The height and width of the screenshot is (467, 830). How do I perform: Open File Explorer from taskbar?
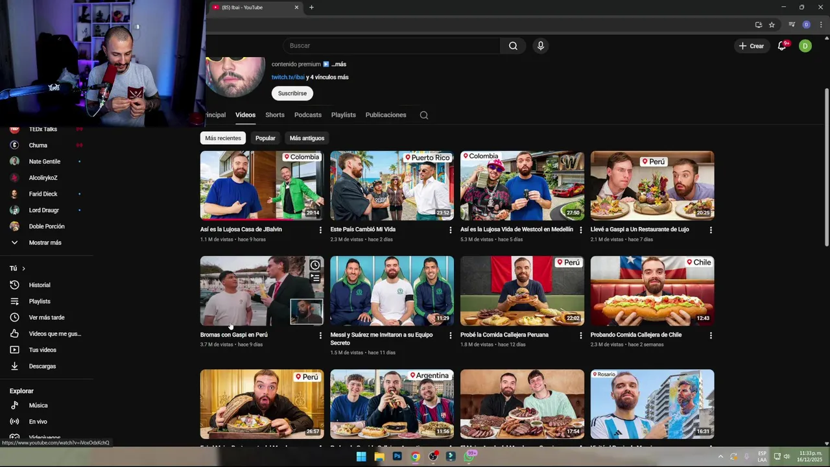point(379,456)
